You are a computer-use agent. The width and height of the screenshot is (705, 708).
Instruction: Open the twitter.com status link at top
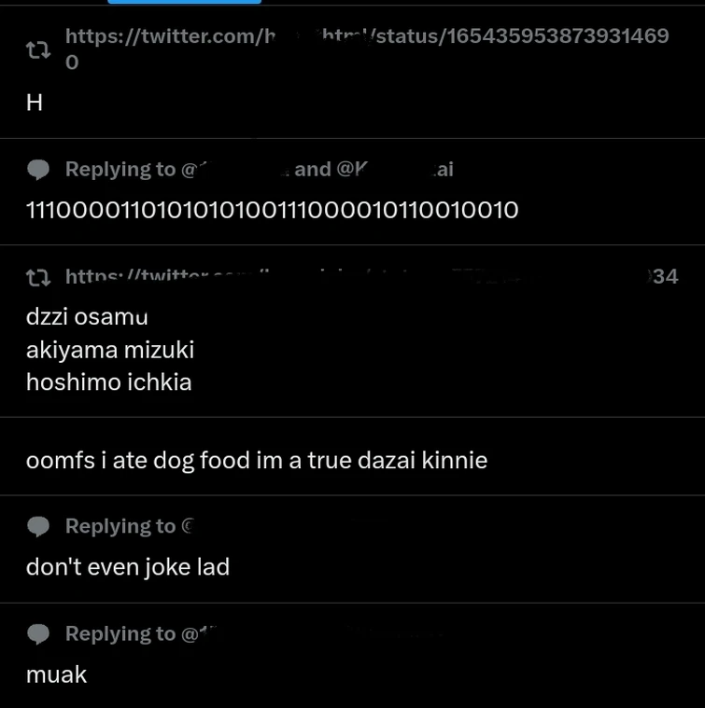[x=367, y=49]
